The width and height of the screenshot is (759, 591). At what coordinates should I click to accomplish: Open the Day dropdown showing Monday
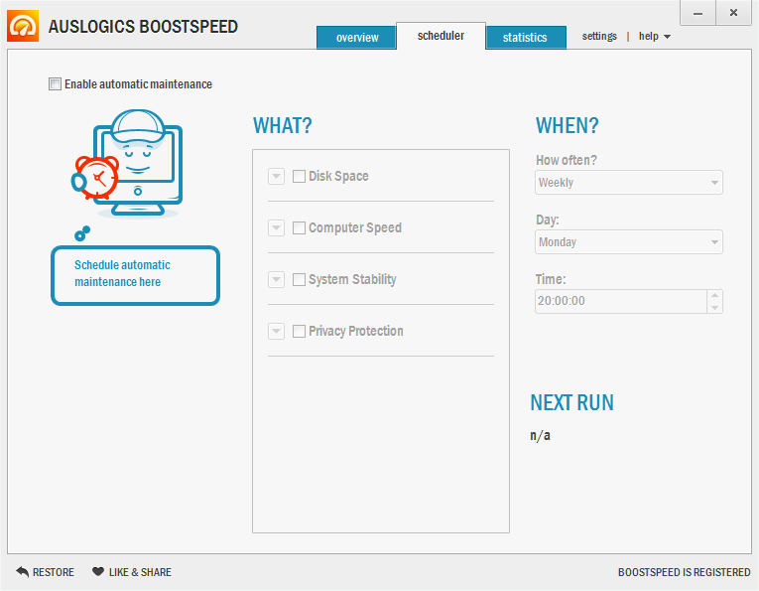[629, 242]
